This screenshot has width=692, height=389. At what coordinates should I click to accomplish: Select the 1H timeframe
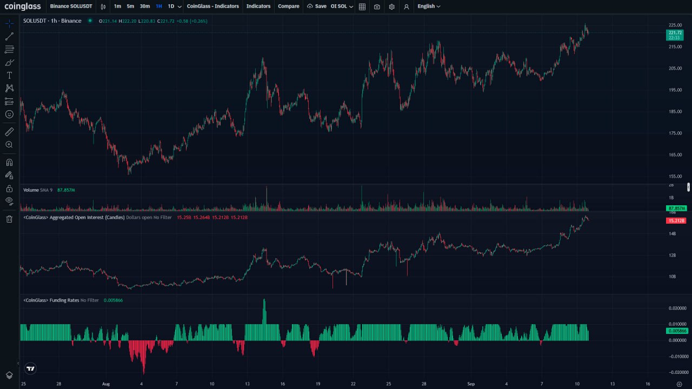coord(158,6)
